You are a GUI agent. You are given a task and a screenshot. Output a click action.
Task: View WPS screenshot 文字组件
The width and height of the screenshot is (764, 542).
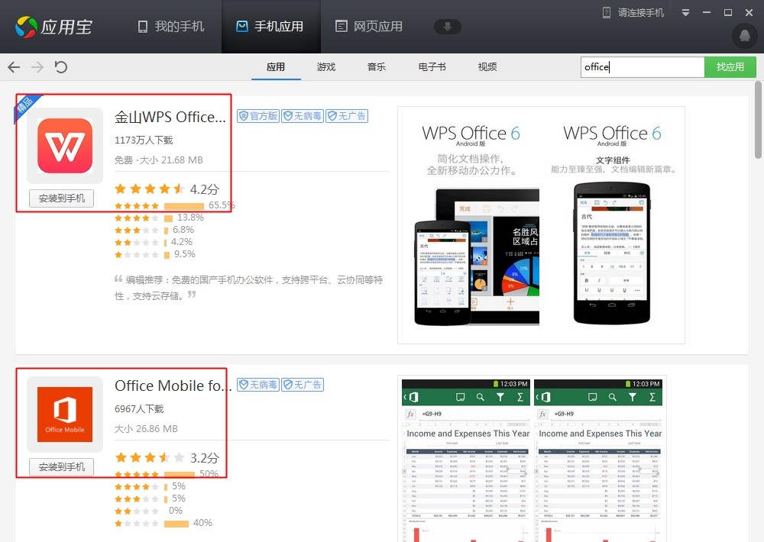point(612,225)
